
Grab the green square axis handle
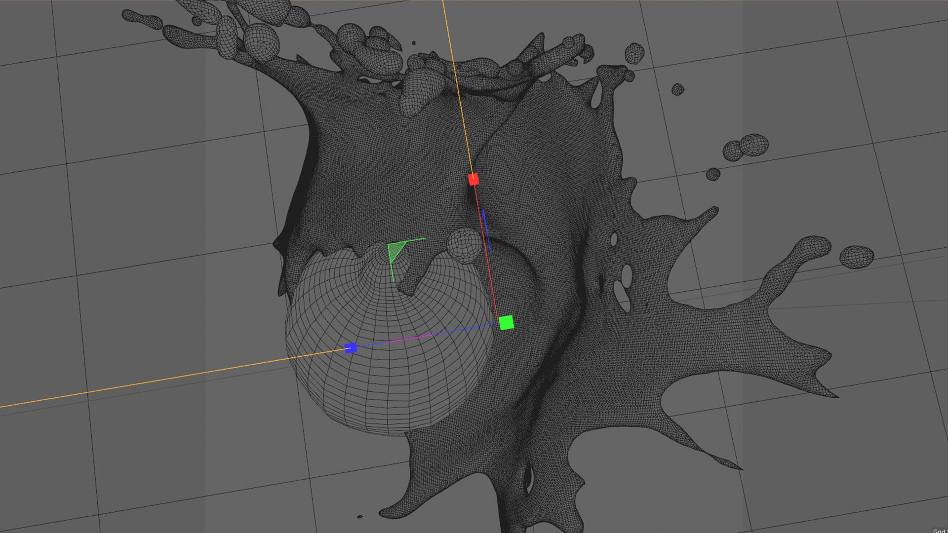click(x=506, y=323)
